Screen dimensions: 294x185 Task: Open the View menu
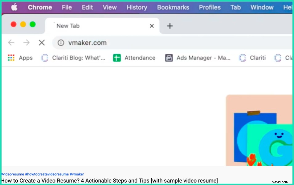click(x=109, y=7)
